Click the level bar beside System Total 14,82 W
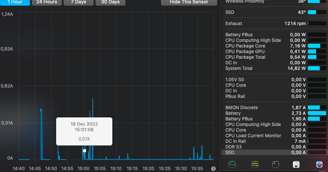 tap(317, 68)
